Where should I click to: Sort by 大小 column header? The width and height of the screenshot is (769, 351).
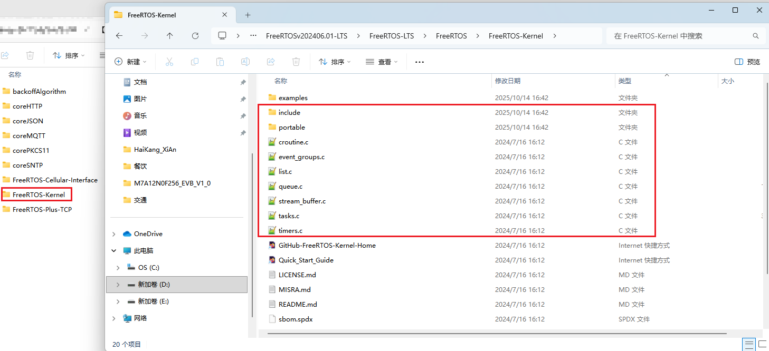728,81
